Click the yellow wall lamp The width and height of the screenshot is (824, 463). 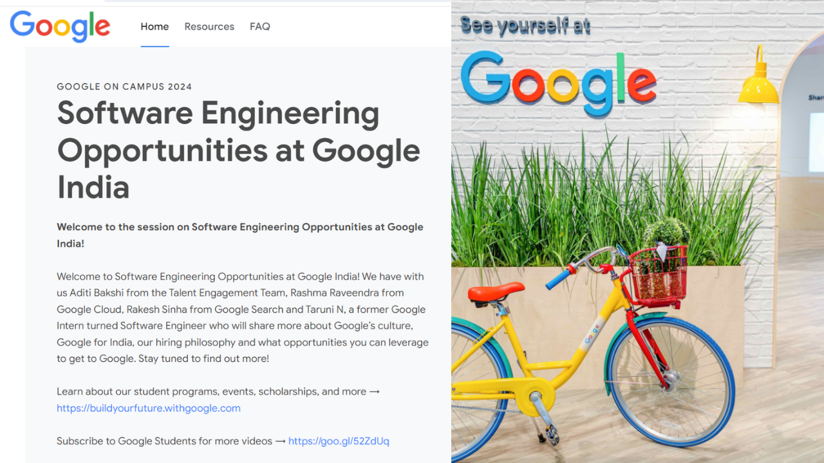[x=760, y=77]
